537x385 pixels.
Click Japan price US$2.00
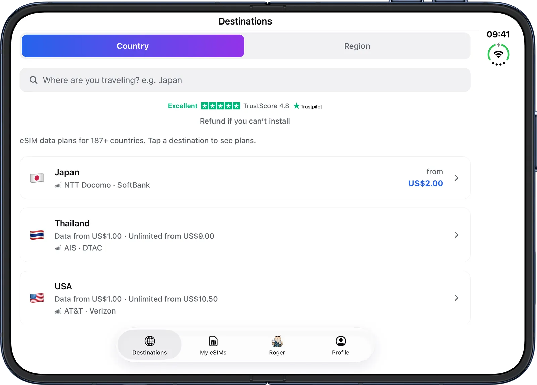pos(426,183)
